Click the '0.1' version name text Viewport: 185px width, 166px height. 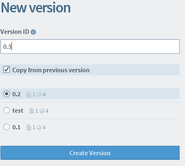tap(16, 127)
